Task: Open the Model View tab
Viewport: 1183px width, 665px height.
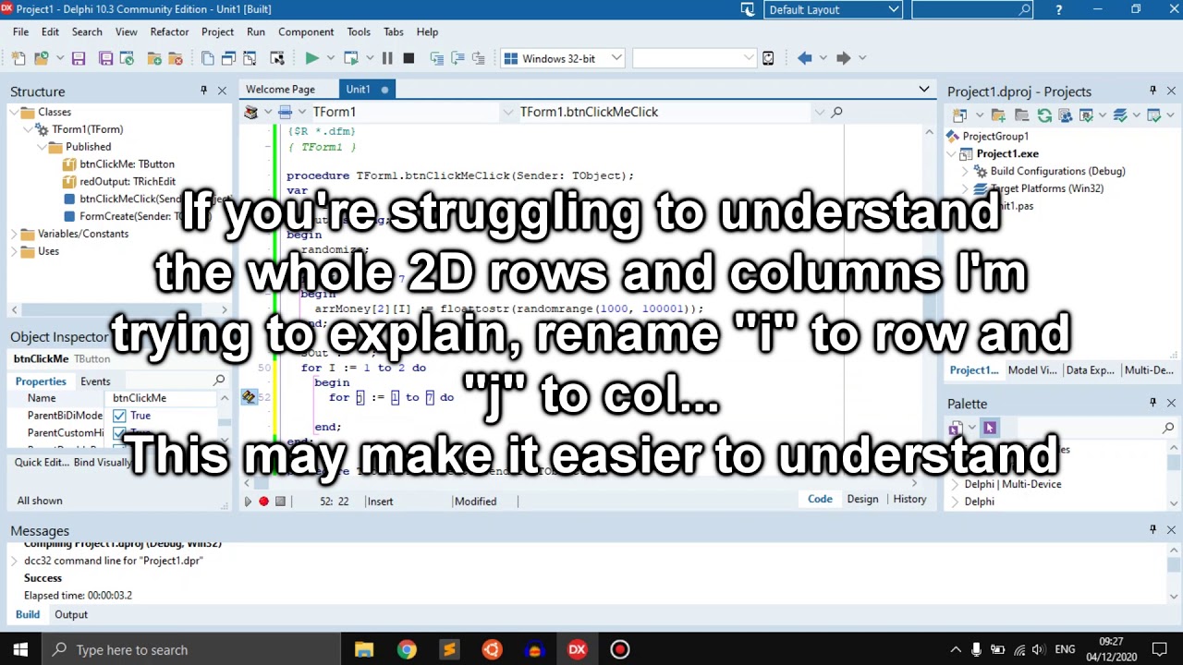Action: click(1032, 369)
